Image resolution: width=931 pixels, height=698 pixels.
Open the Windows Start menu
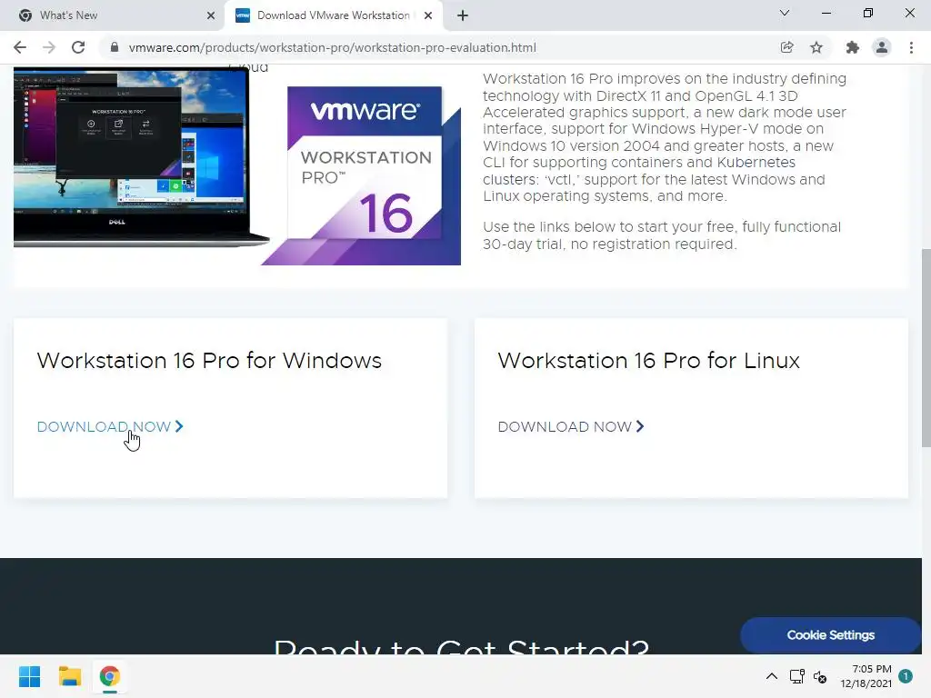pyautogui.click(x=30, y=676)
